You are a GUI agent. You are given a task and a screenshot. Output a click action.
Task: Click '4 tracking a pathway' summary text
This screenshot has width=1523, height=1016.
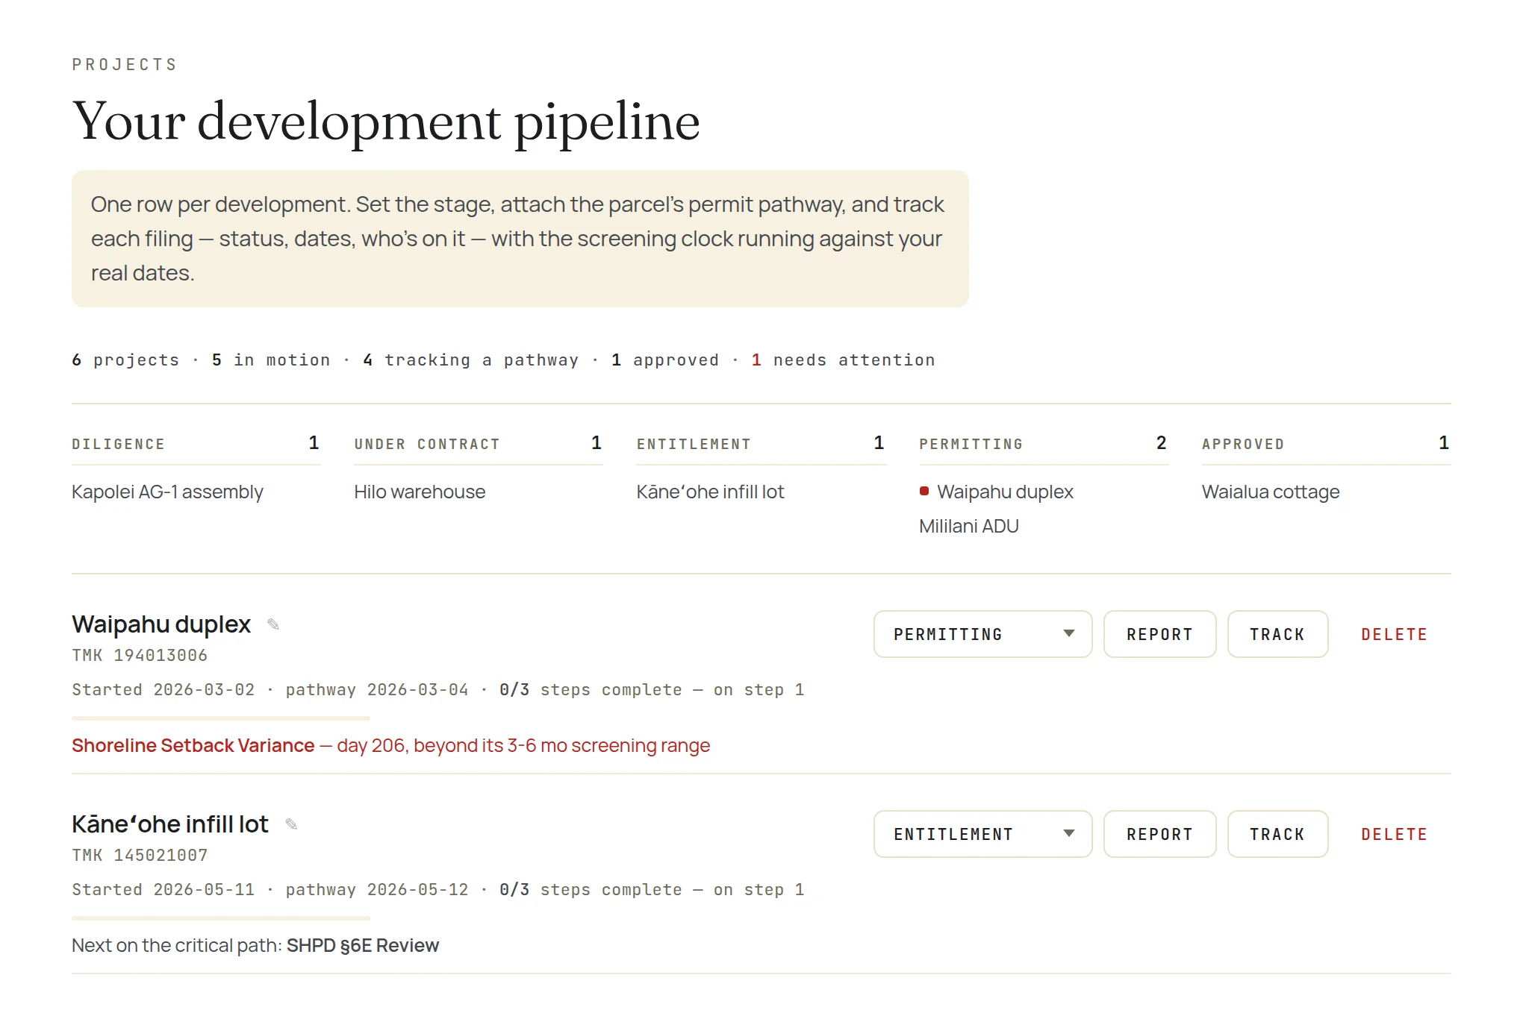(470, 360)
